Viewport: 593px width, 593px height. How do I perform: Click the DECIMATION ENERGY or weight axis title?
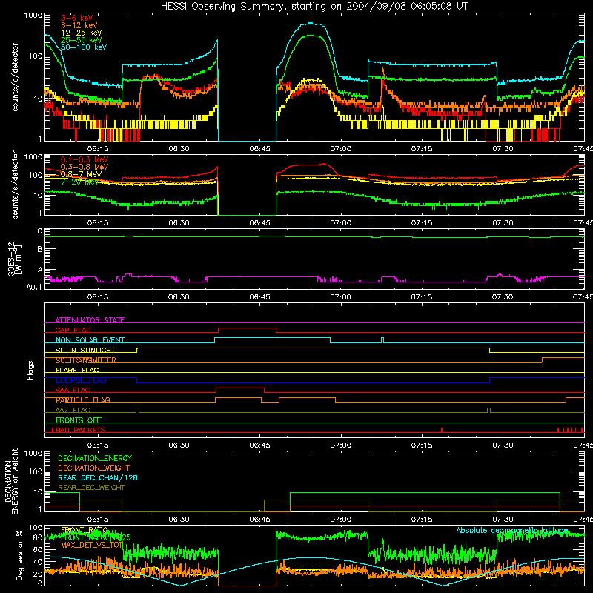point(11,481)
